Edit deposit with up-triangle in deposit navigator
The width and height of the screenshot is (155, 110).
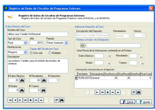click(118, 92)
